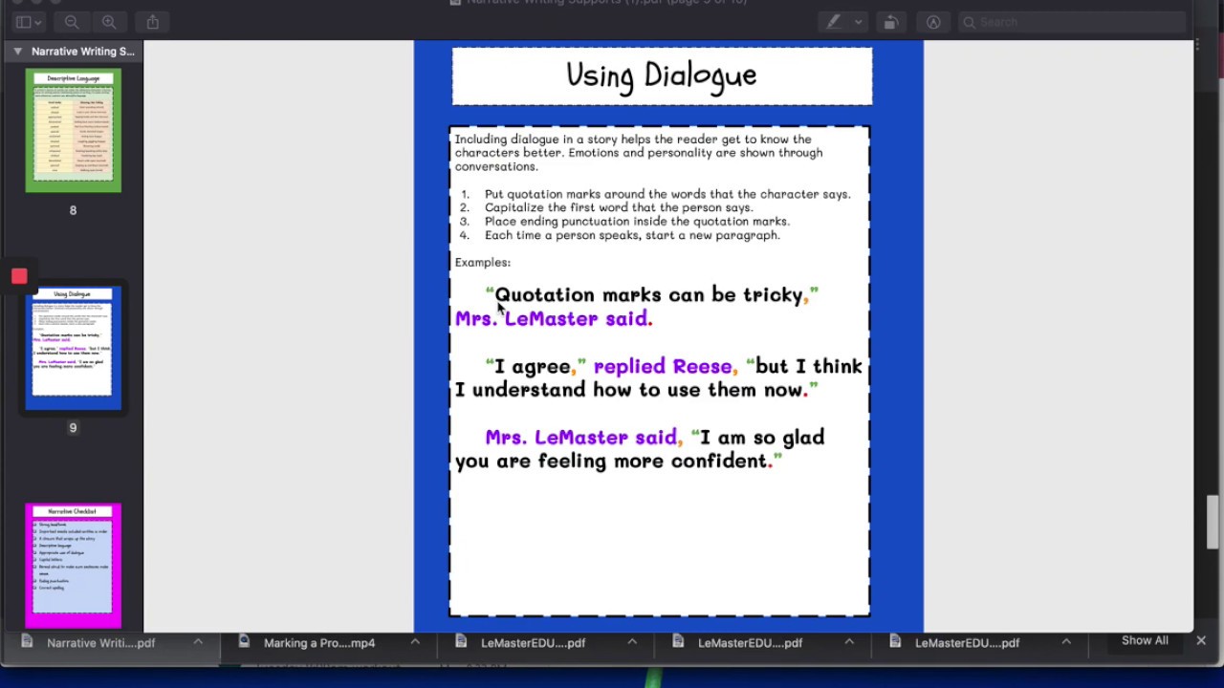
Task: Click the Search field in the toolbar
Action: [1072, 22]
